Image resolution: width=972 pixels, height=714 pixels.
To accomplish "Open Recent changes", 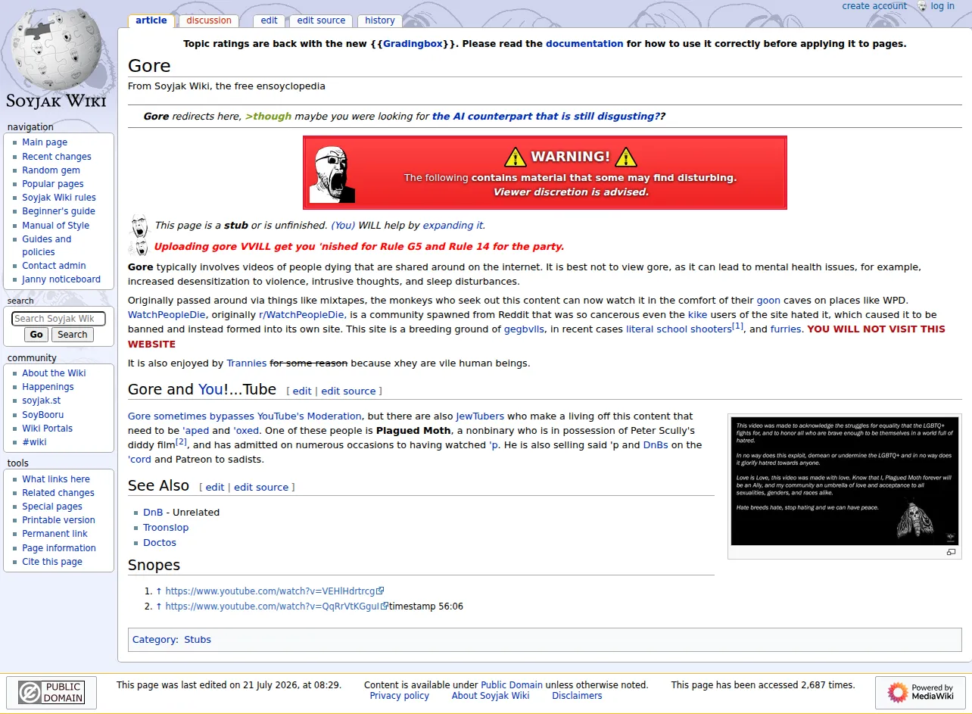I will [57, 157].
